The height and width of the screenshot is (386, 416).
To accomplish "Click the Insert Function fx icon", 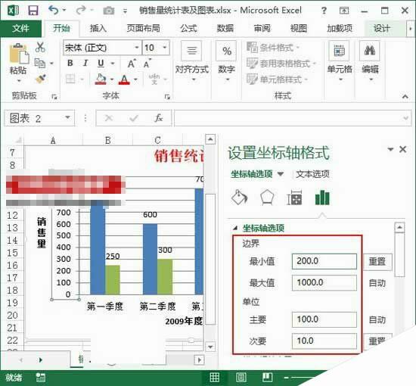I will [159, 118].
